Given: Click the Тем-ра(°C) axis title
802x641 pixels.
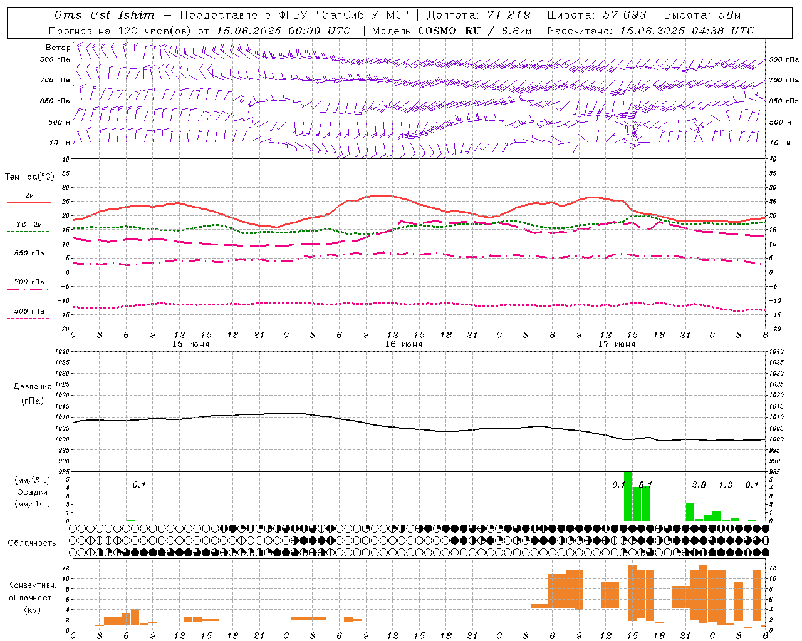Looking at the screenshot, I should click(29, 177).
